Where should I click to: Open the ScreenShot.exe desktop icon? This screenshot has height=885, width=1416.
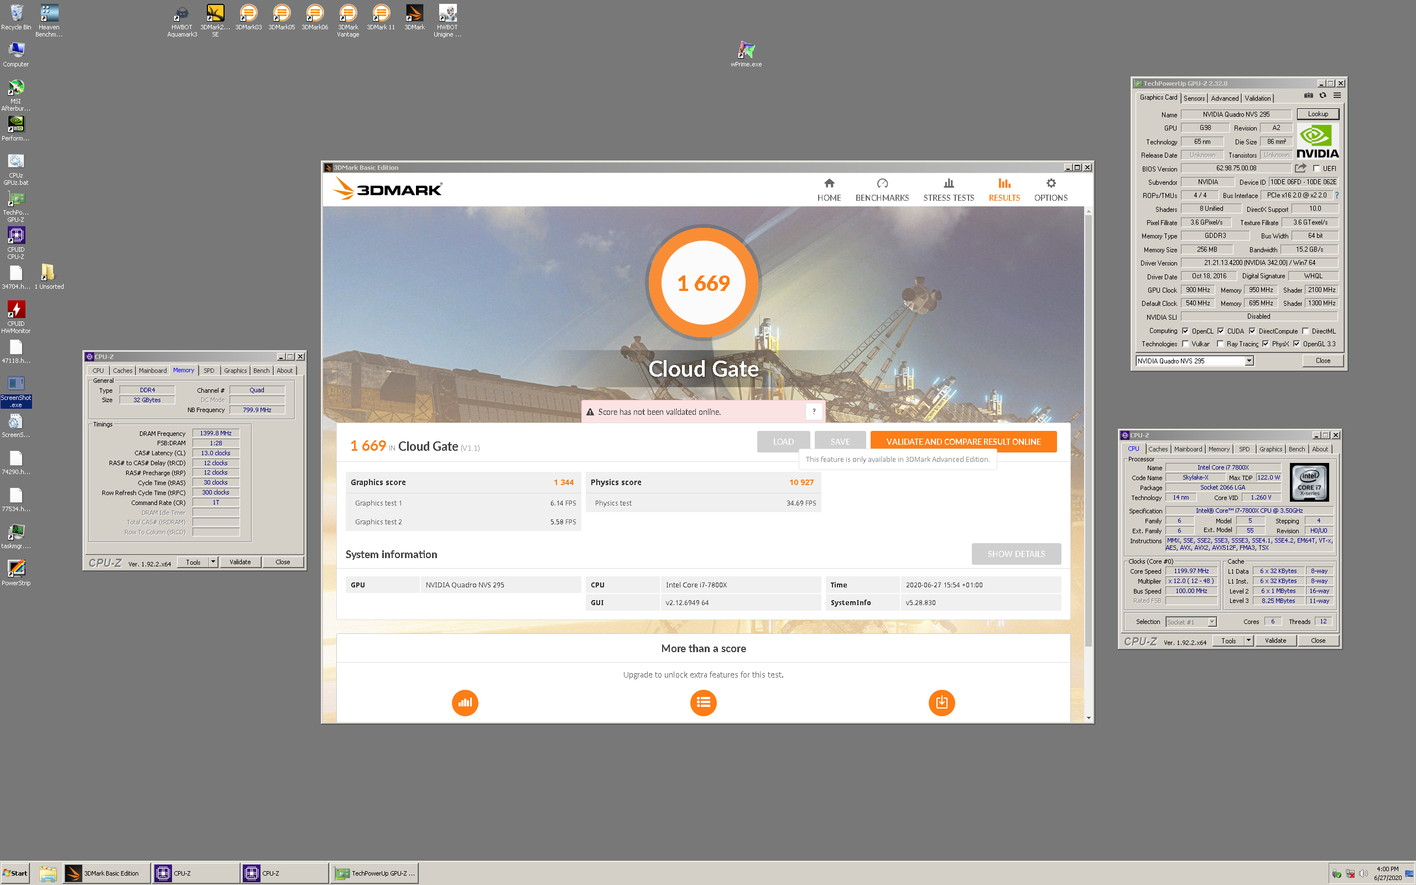tap(16, 391)
